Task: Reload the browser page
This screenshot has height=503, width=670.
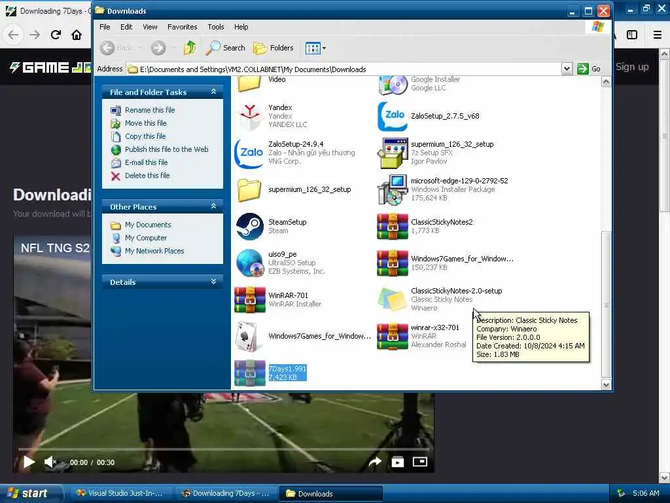Action: coord(56,35)
